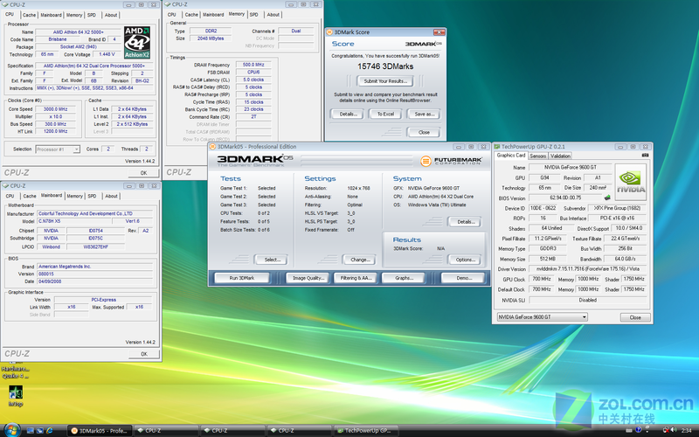Image resolution: width=699 pixels, height=437 pixels.
Task: Click Switch between windows quick launch icon
Action: 39,430
